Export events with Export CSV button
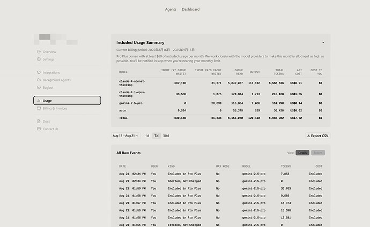 317,135
